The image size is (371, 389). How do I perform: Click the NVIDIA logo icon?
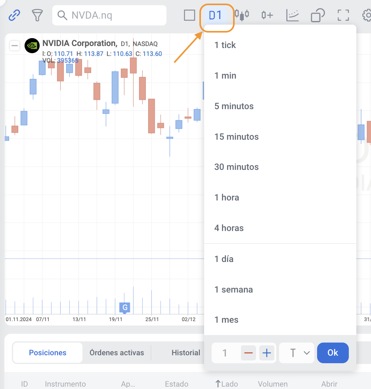click(x=32, y=46)
